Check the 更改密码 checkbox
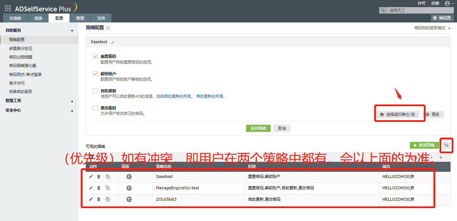The image size is (457, 221). [95, 108]
